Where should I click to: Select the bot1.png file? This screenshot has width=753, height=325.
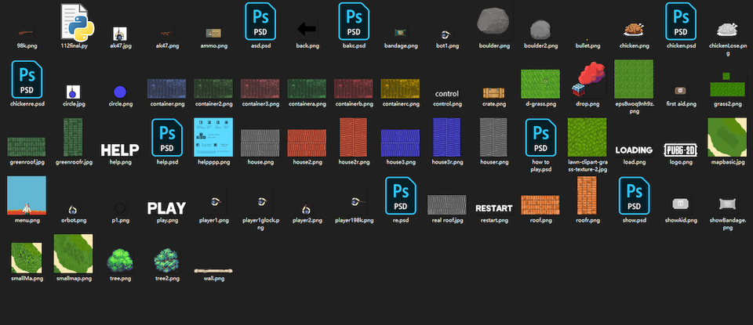pos(446,34)
